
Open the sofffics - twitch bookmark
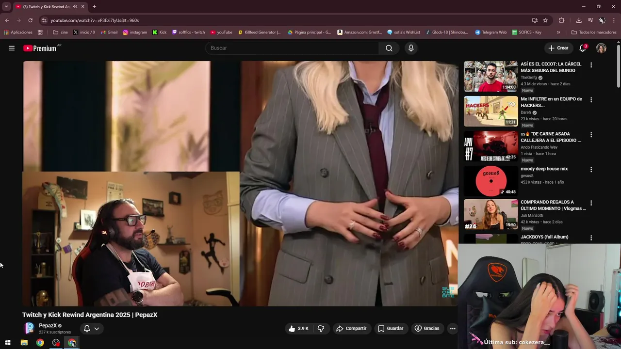point(189,32)
